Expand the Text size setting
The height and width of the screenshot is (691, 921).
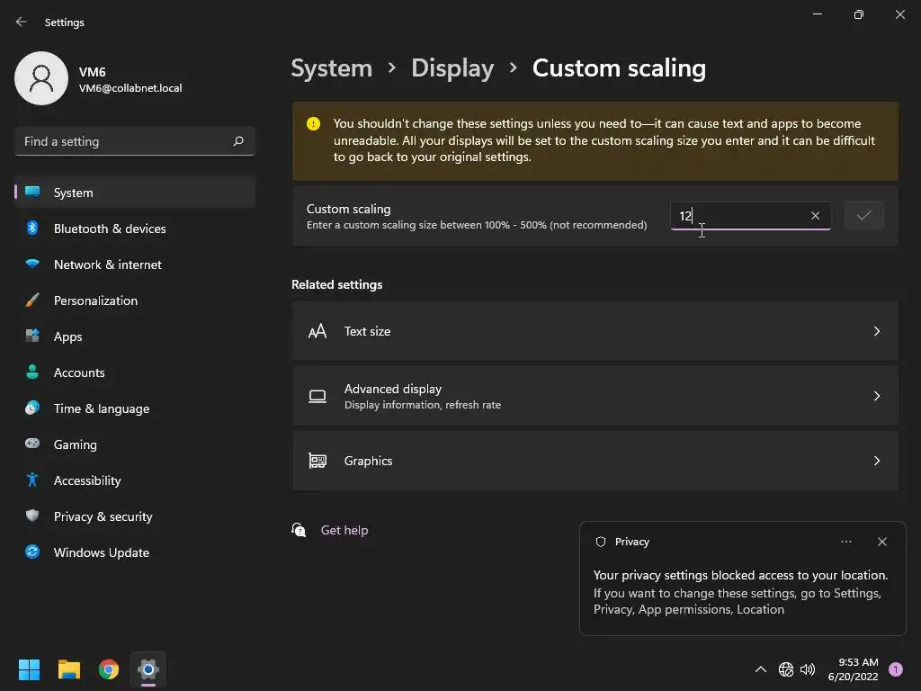(x=595, y=331)
